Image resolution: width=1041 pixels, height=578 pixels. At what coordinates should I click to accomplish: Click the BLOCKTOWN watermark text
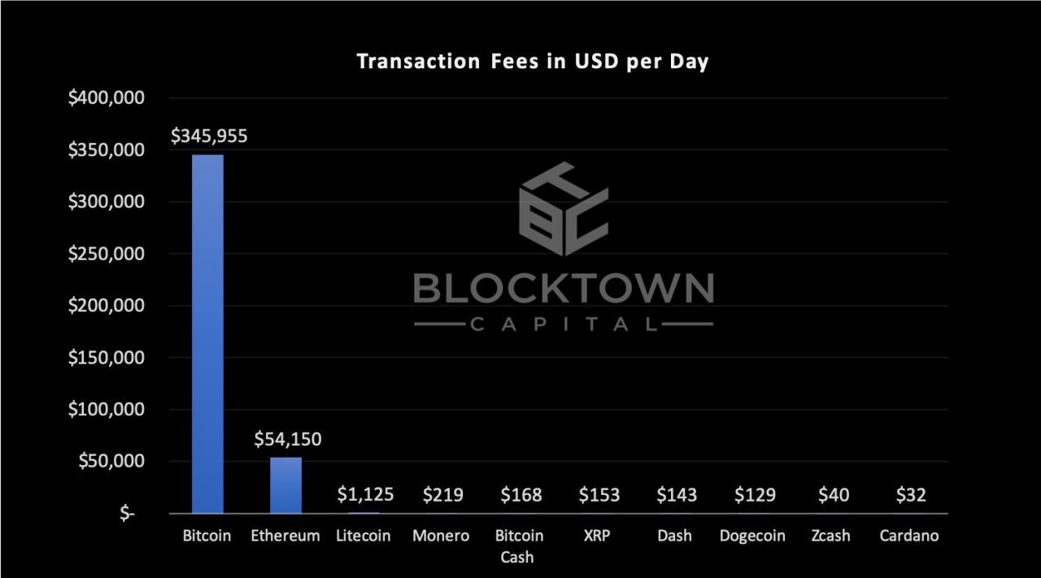[563, 288]
